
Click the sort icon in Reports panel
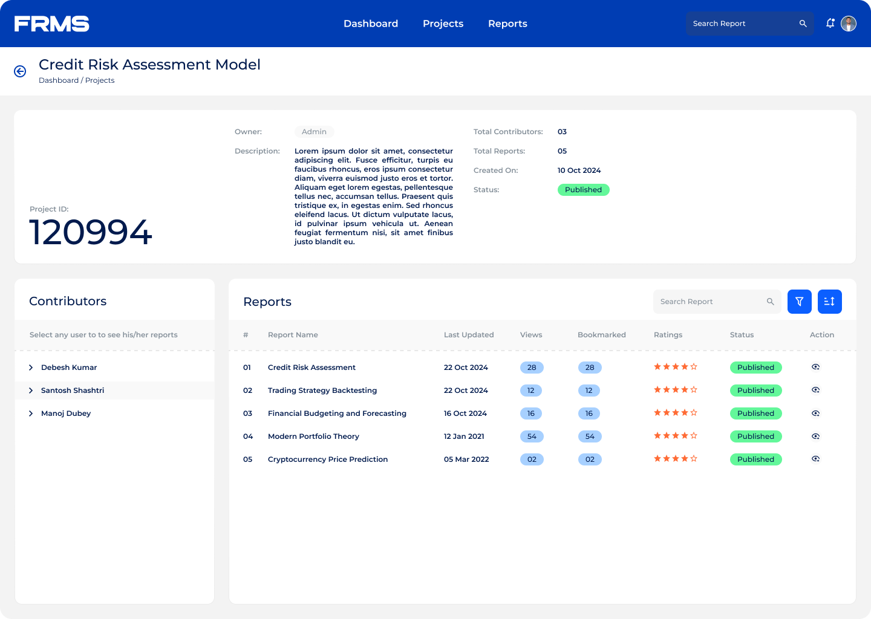[829, 302]
